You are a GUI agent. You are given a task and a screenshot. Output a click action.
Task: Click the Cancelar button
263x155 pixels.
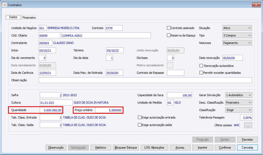point(248,148)
